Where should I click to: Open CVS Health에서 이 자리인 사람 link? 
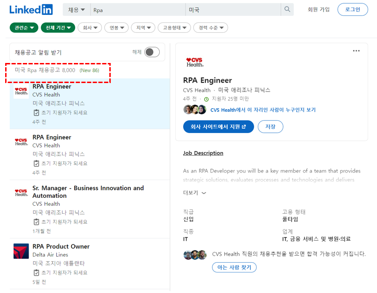(263, 110)
